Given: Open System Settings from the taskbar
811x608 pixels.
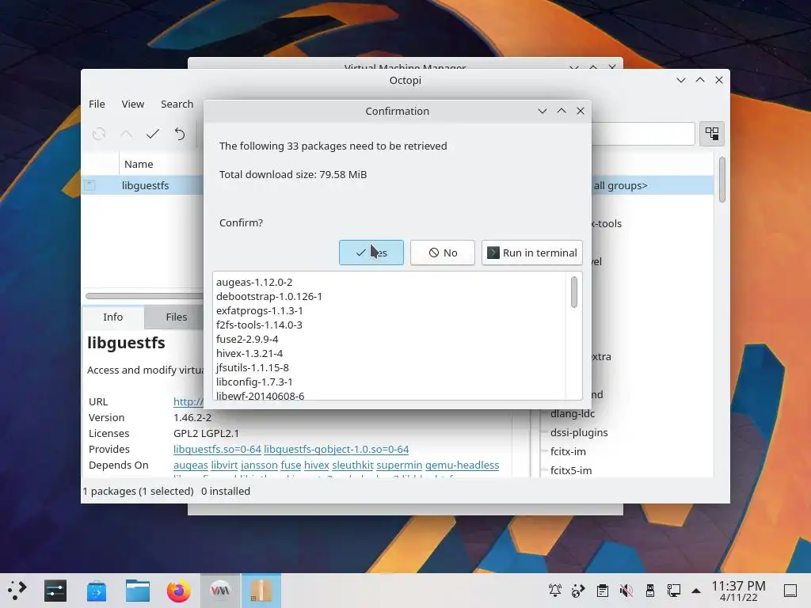Looking at the screenshot, I should click(55, 591).
